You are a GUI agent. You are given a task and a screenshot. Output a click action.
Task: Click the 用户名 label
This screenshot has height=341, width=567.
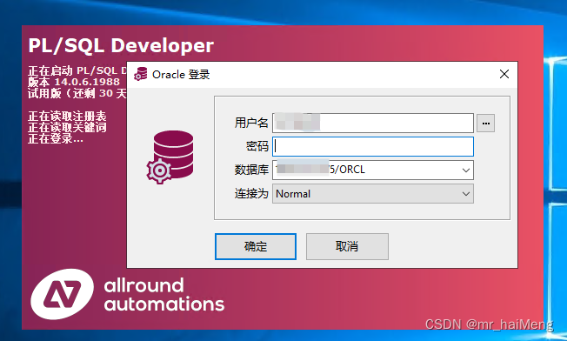(251, 123)
